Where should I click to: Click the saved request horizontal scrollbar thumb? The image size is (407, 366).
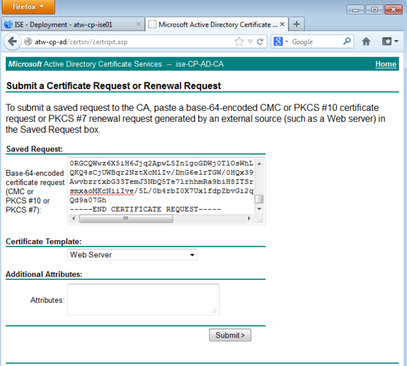[126, 218]
